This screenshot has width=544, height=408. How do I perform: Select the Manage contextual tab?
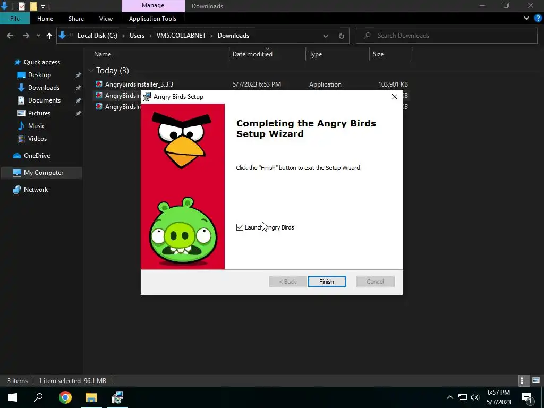point(153,5)
